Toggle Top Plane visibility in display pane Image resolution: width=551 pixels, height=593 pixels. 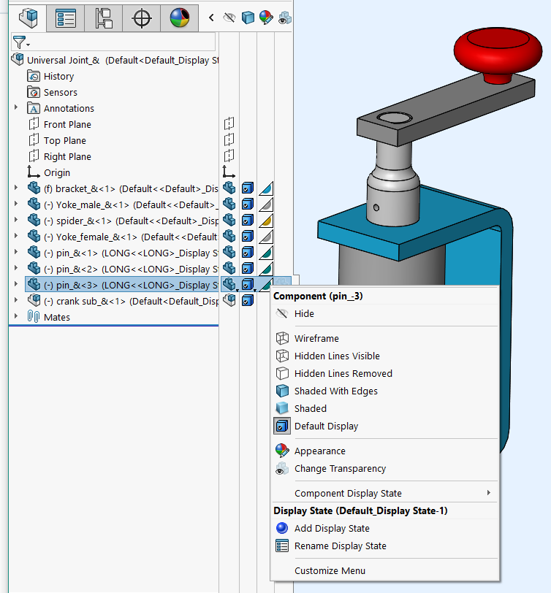tap(229, 139)
